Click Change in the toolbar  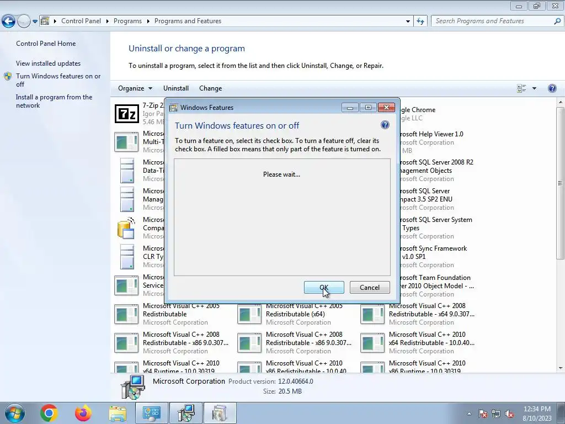click(x=210, y=88)
